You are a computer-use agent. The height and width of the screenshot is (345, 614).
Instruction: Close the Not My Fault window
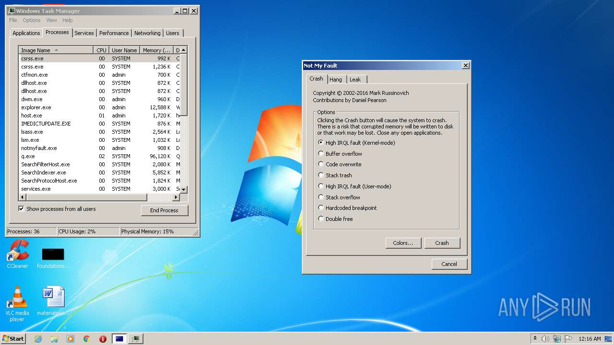coord(465,66)
